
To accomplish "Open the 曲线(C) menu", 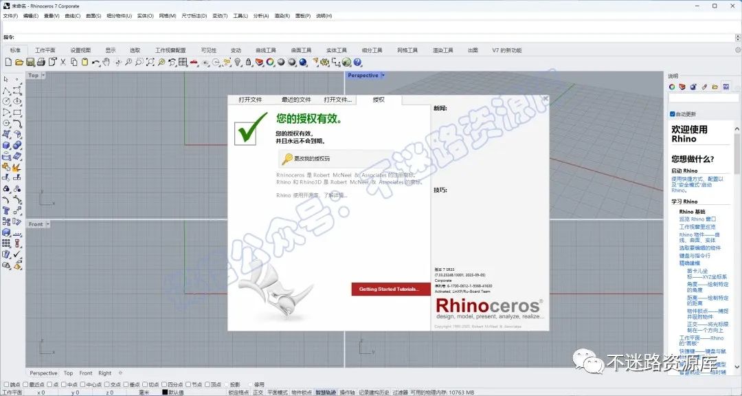I will click(x=72, y=16).
